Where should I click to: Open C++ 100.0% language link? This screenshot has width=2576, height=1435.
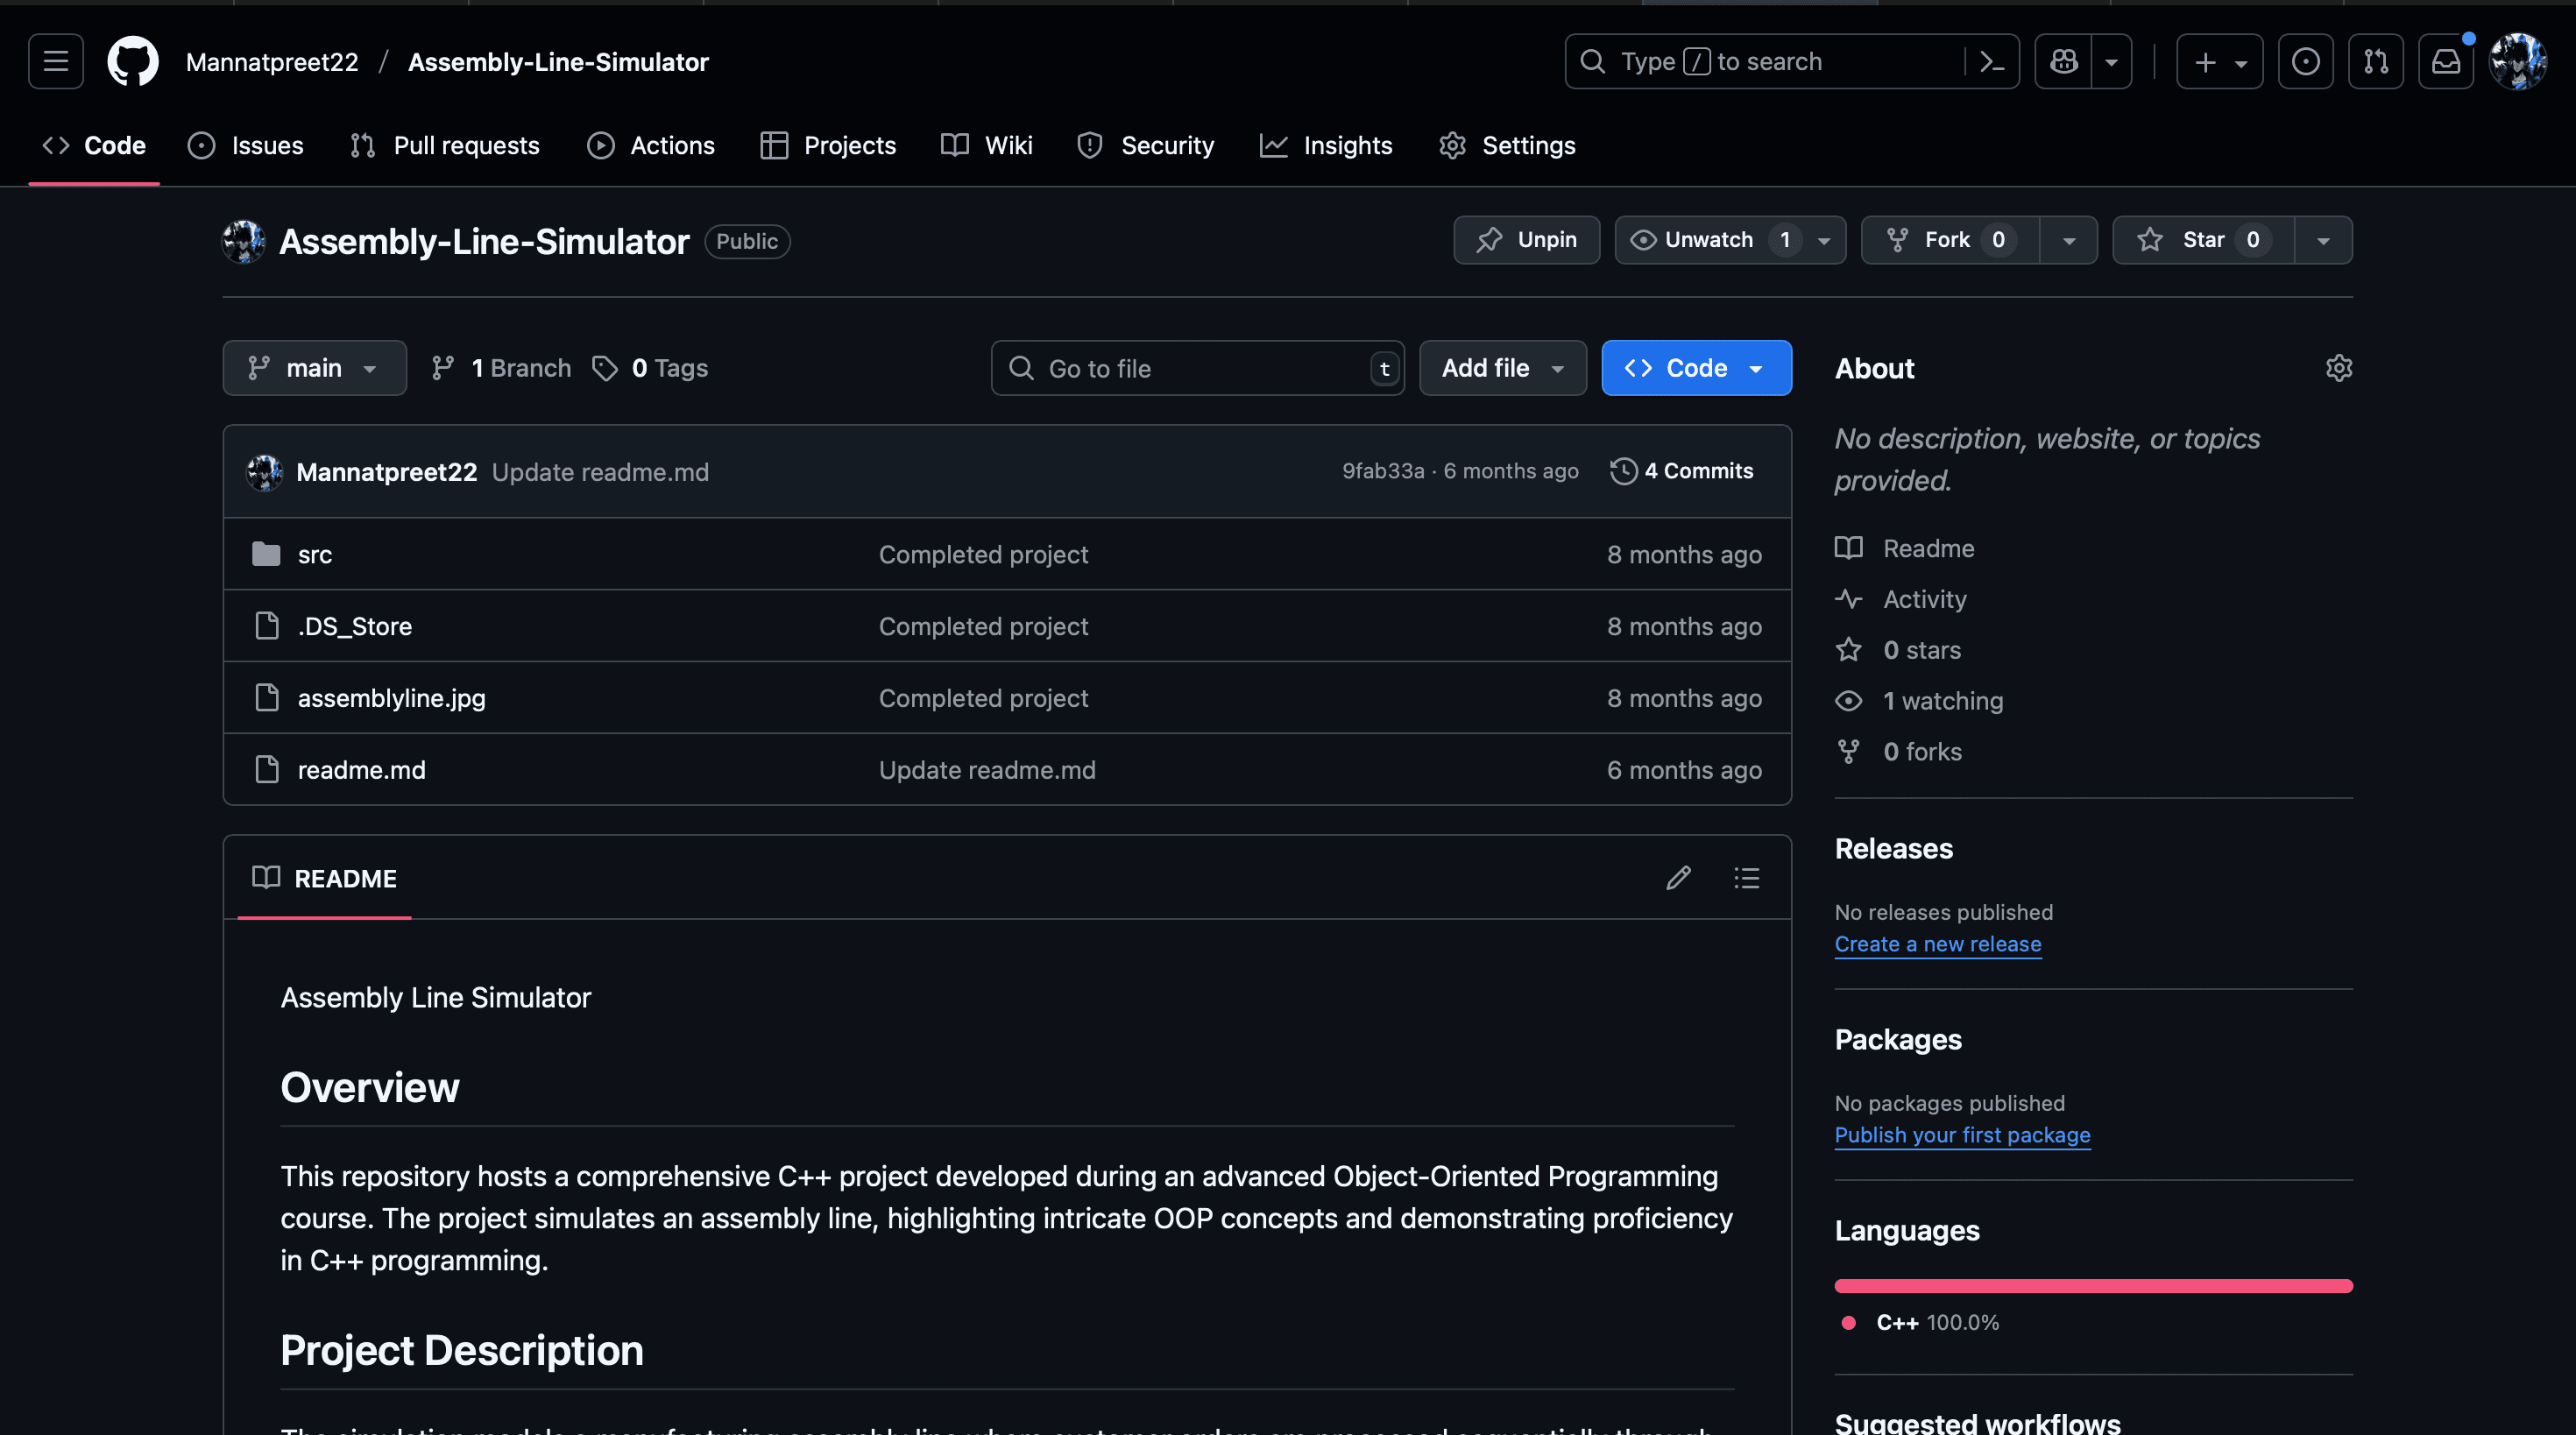(x=1920, y=1322)
